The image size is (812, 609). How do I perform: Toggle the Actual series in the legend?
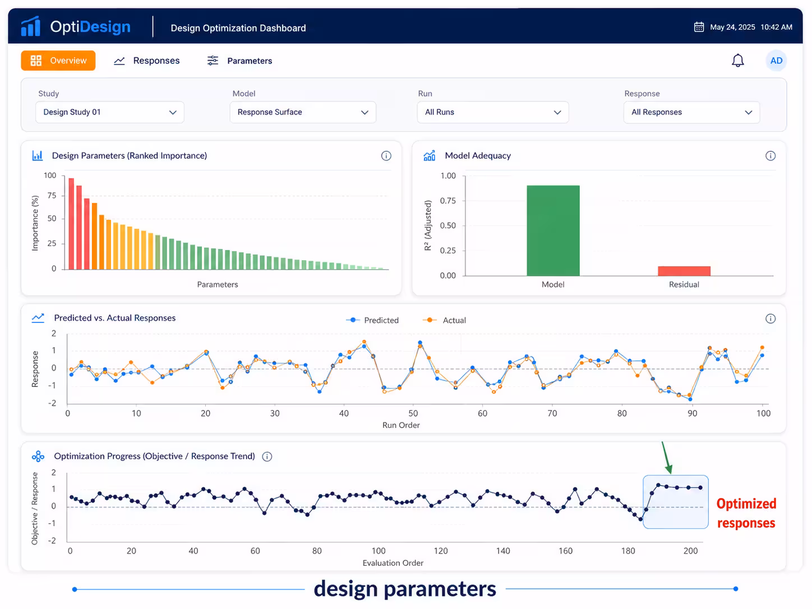[444, 320]
